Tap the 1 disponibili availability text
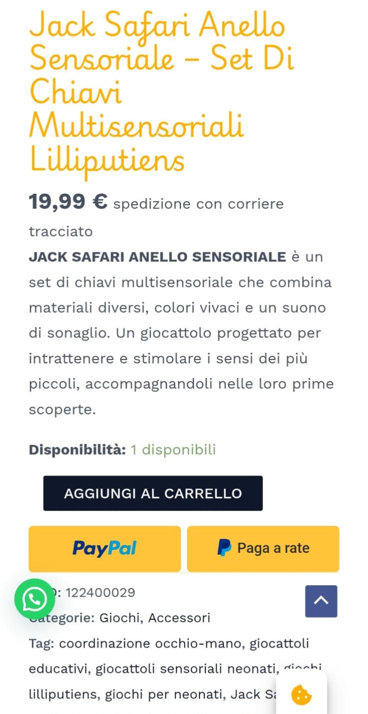 point(173,450)
